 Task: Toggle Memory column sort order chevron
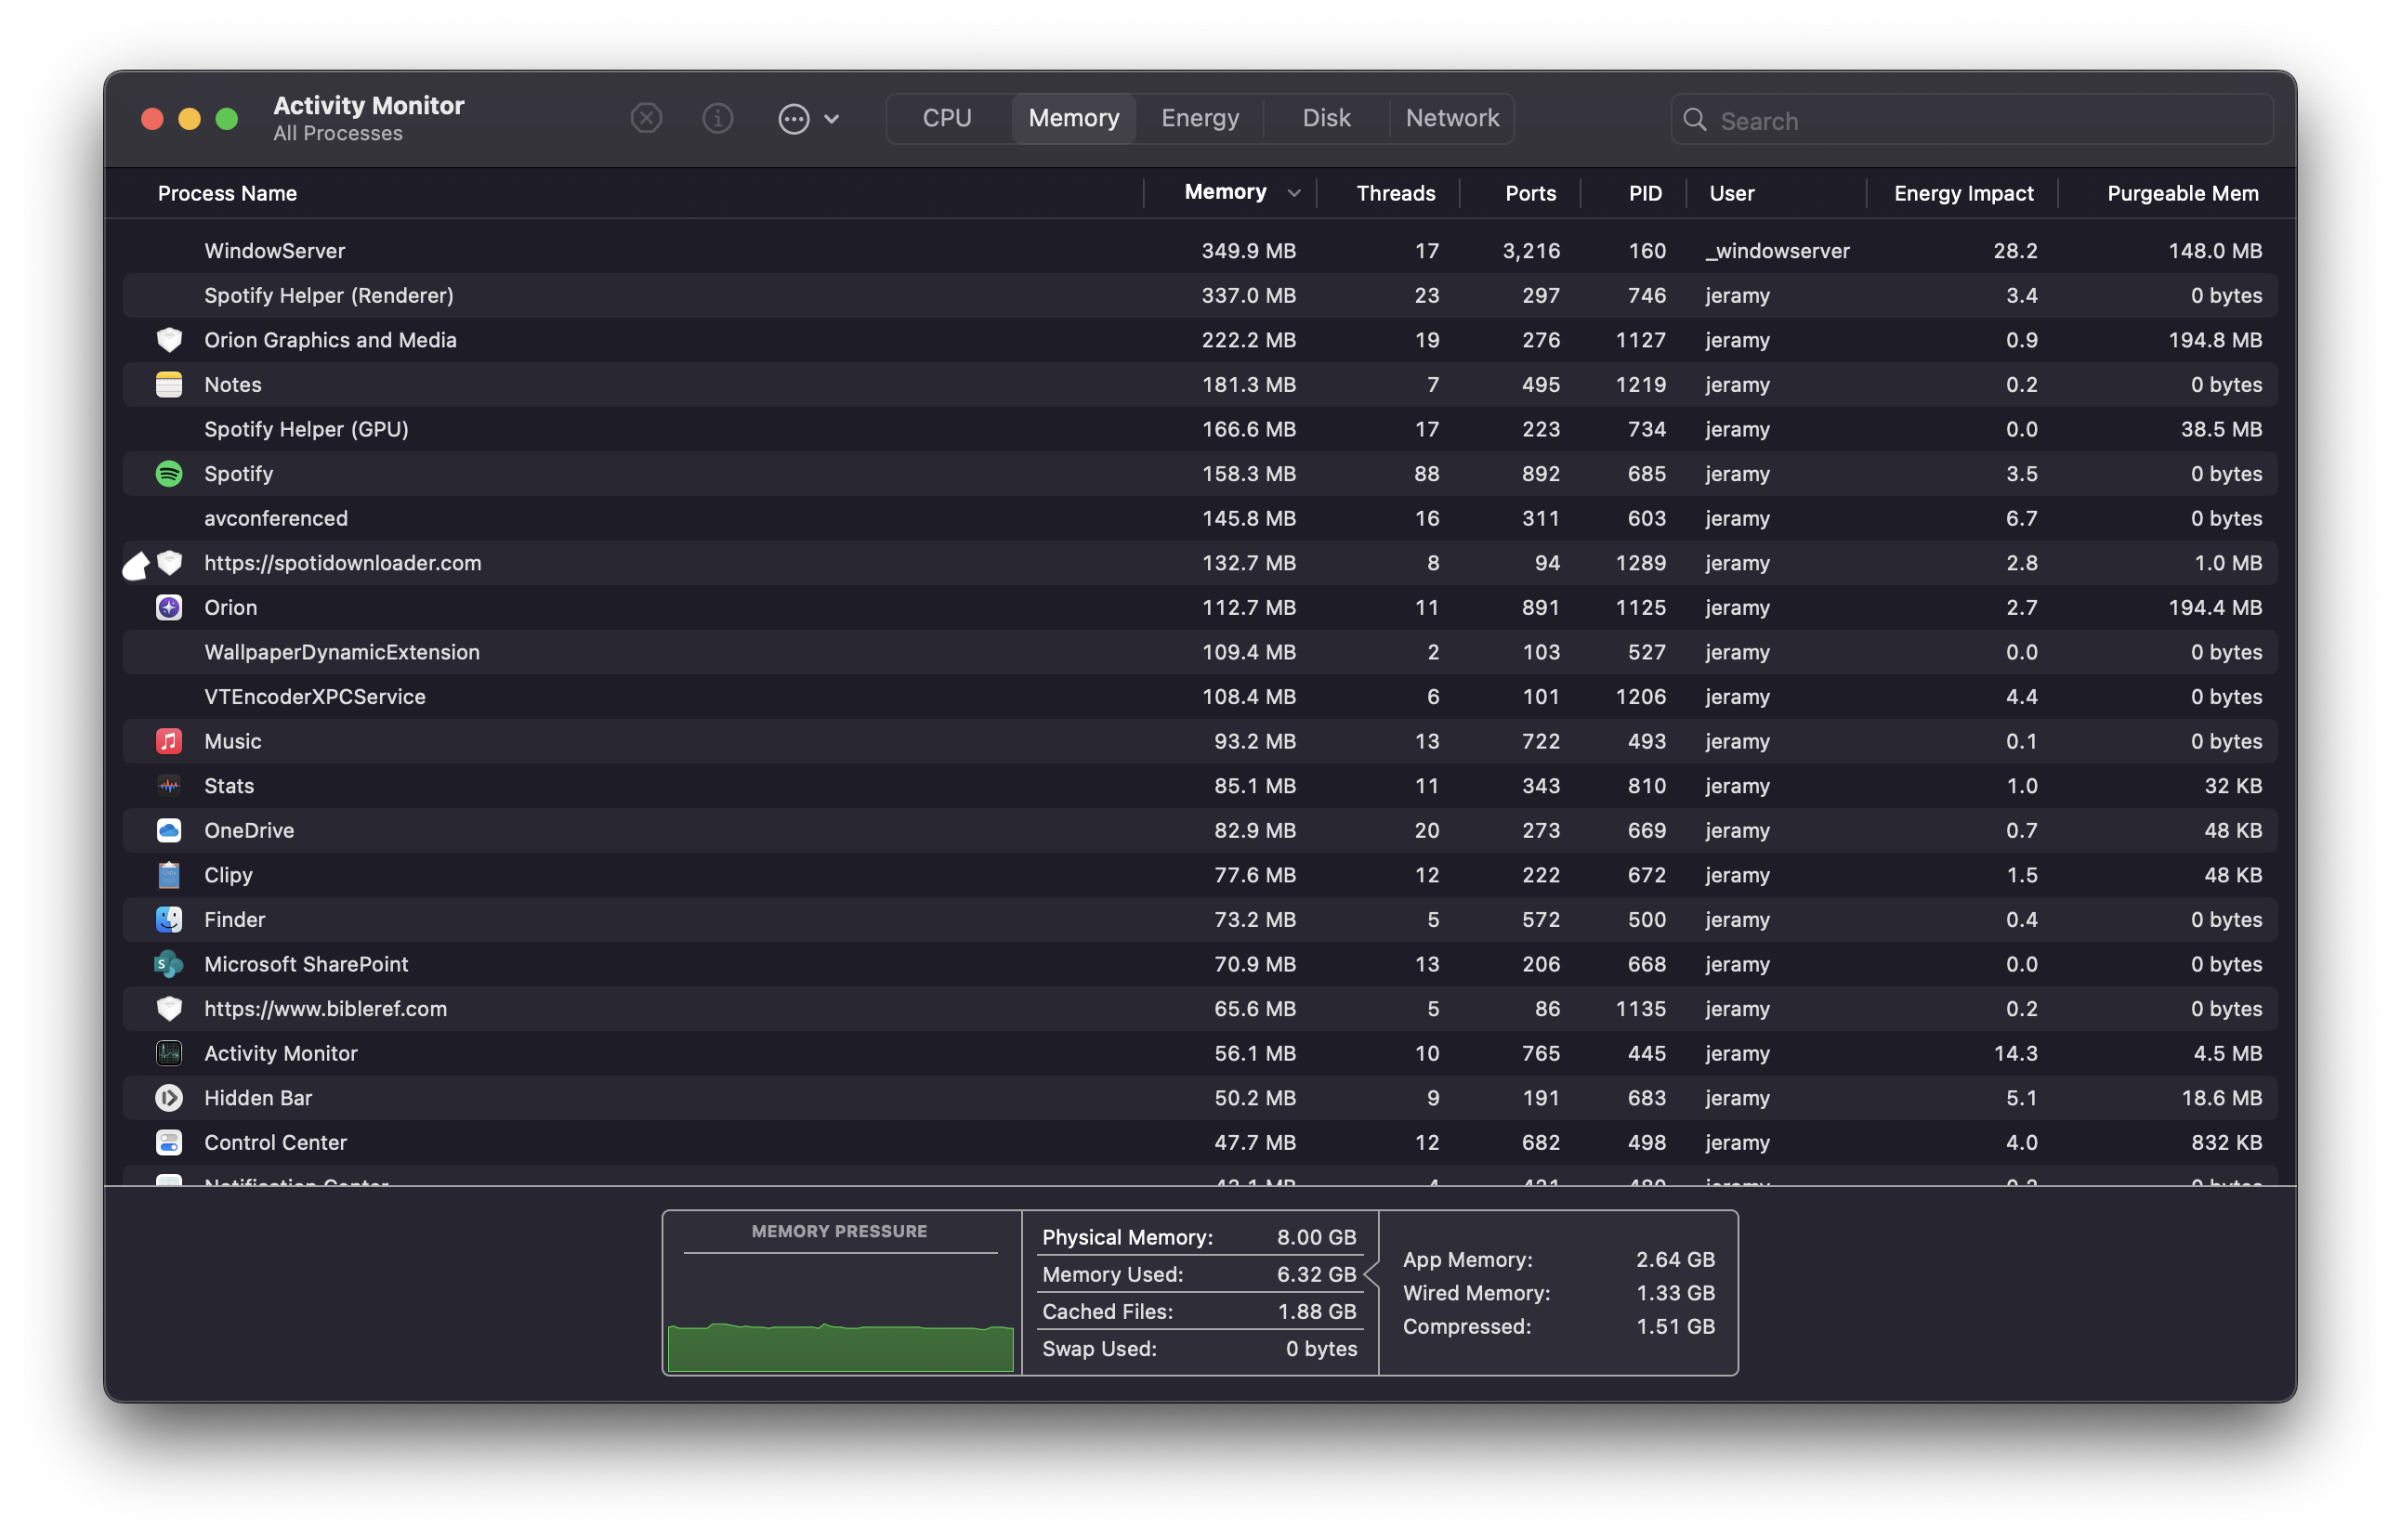[1293, 193]
